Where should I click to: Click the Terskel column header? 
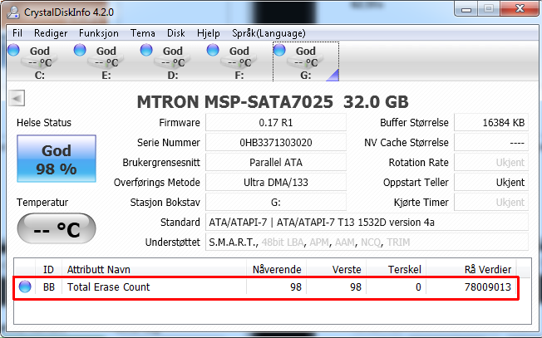(x=397, y=269)
